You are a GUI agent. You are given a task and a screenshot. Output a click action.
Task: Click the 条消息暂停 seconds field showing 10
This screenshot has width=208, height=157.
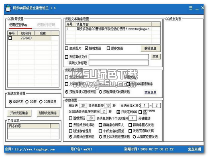click(108, 106)
